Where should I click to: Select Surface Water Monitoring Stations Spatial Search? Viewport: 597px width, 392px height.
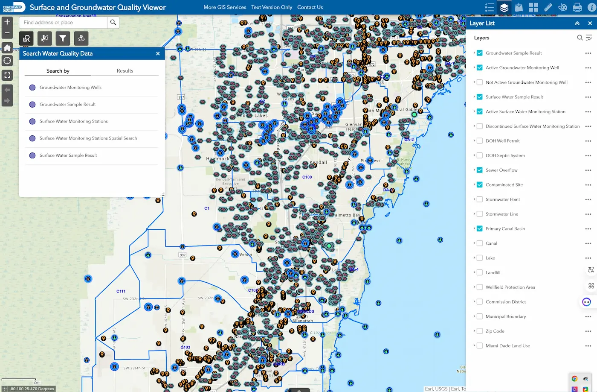point(92,138)
